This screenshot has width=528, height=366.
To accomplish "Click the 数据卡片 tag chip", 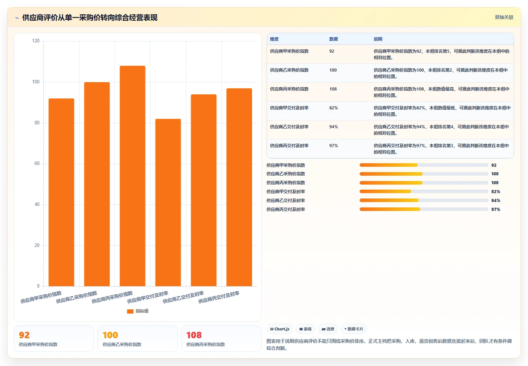I will click(x=354, y=329).
